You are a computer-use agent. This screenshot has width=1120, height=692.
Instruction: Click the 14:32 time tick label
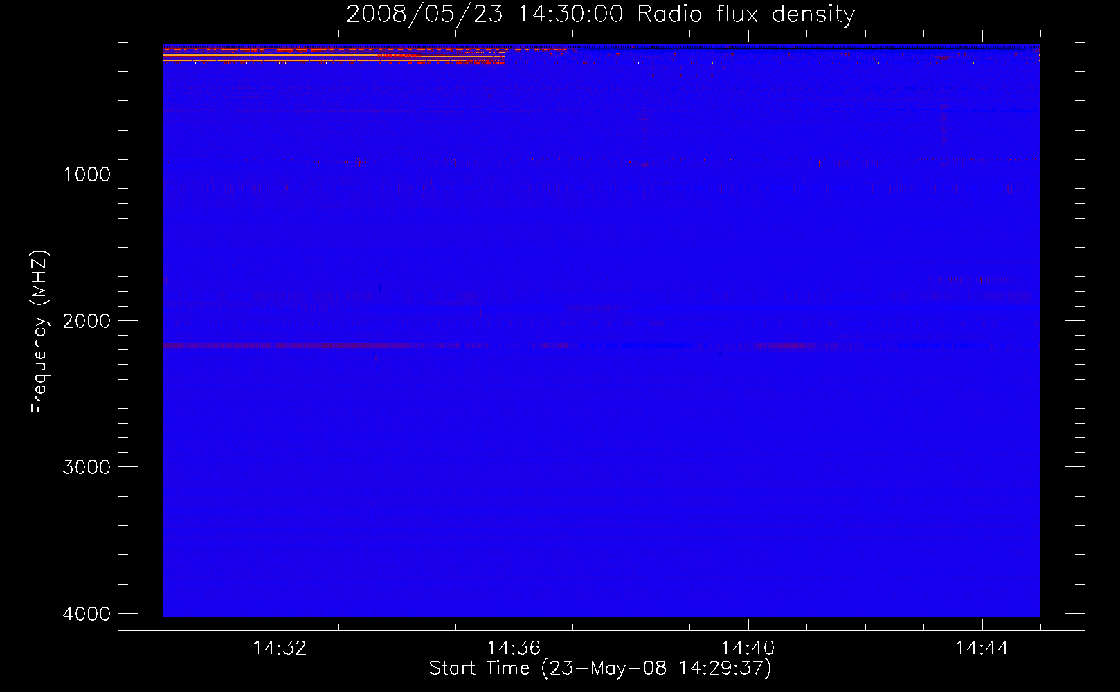pos(280,648)
